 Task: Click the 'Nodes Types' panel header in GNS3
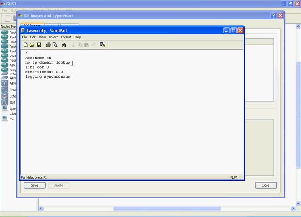point(9,26)
